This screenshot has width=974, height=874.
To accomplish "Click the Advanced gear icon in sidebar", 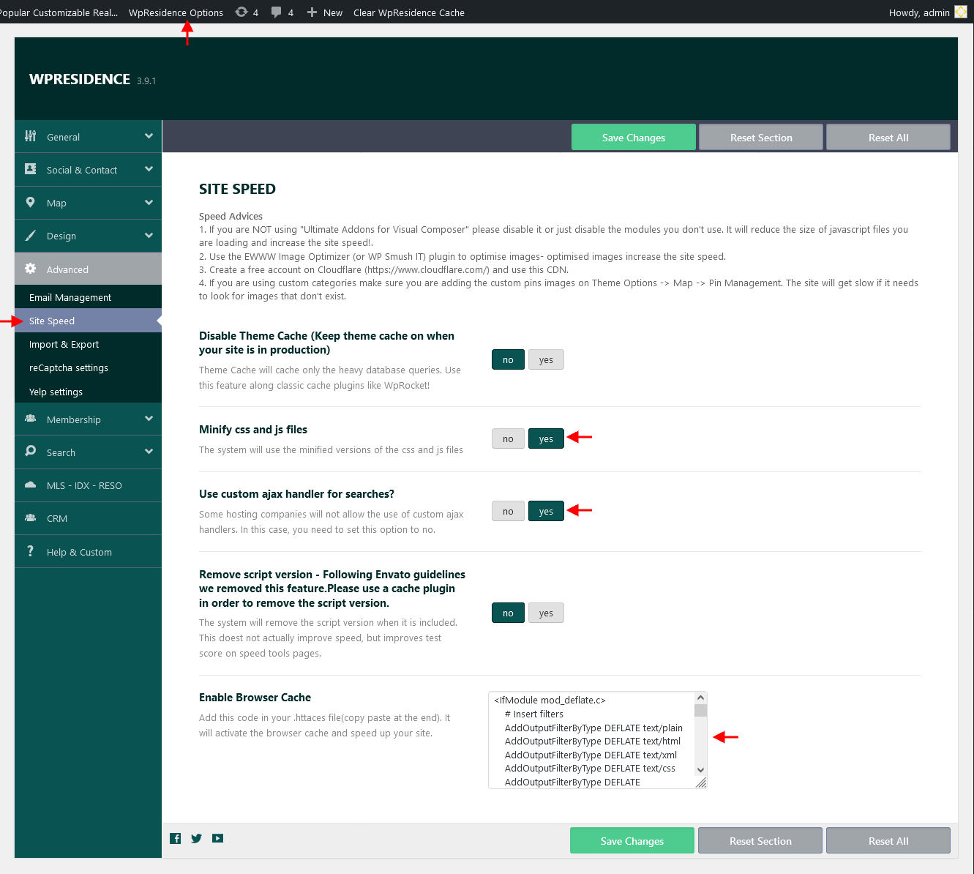I will (x=30, y=269).
